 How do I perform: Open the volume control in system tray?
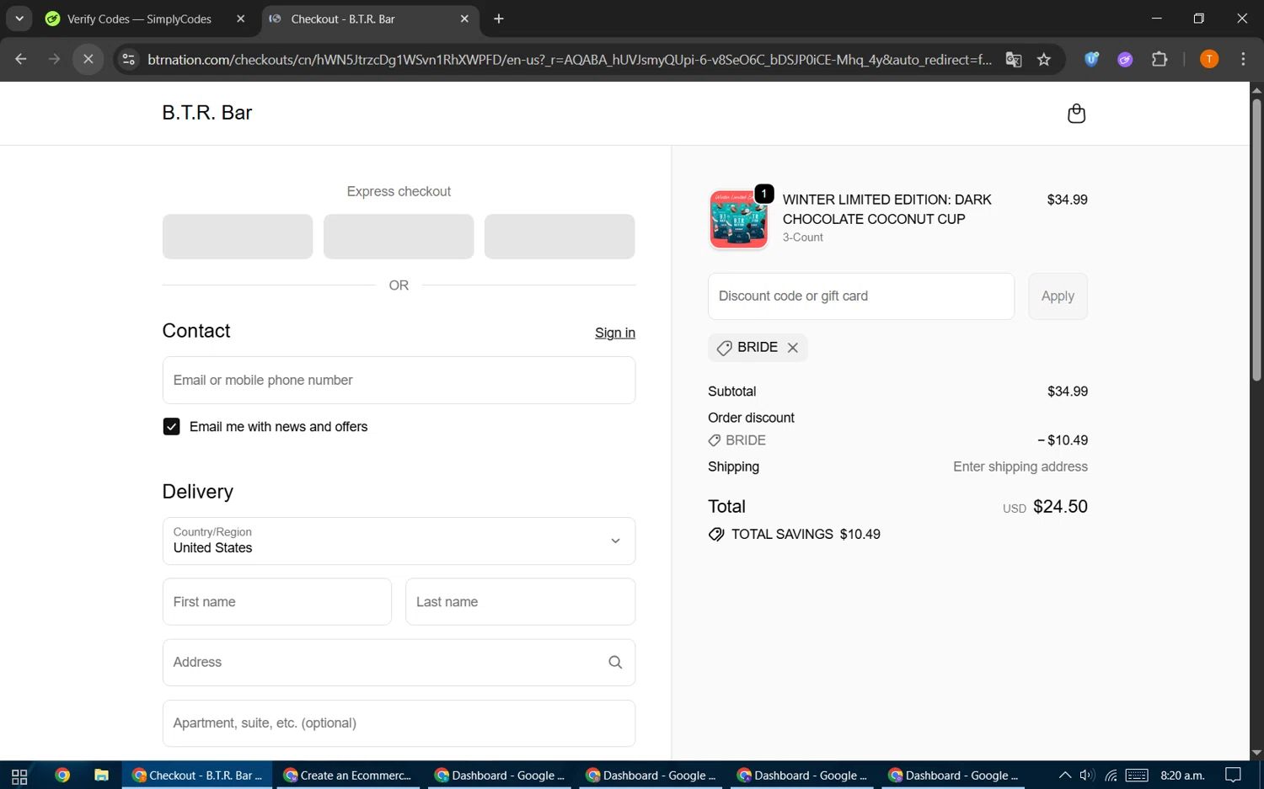pos(1087,776)
